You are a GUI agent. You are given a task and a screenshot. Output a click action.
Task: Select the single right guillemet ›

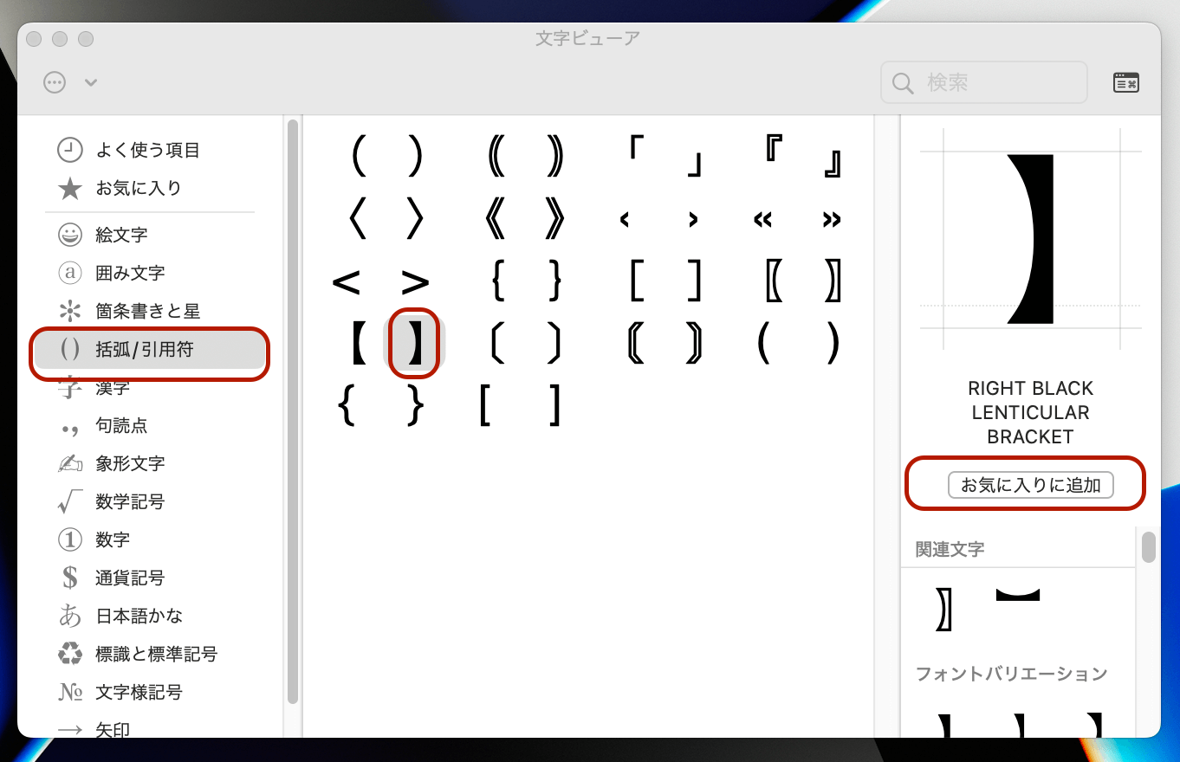[x=693, y=220]
